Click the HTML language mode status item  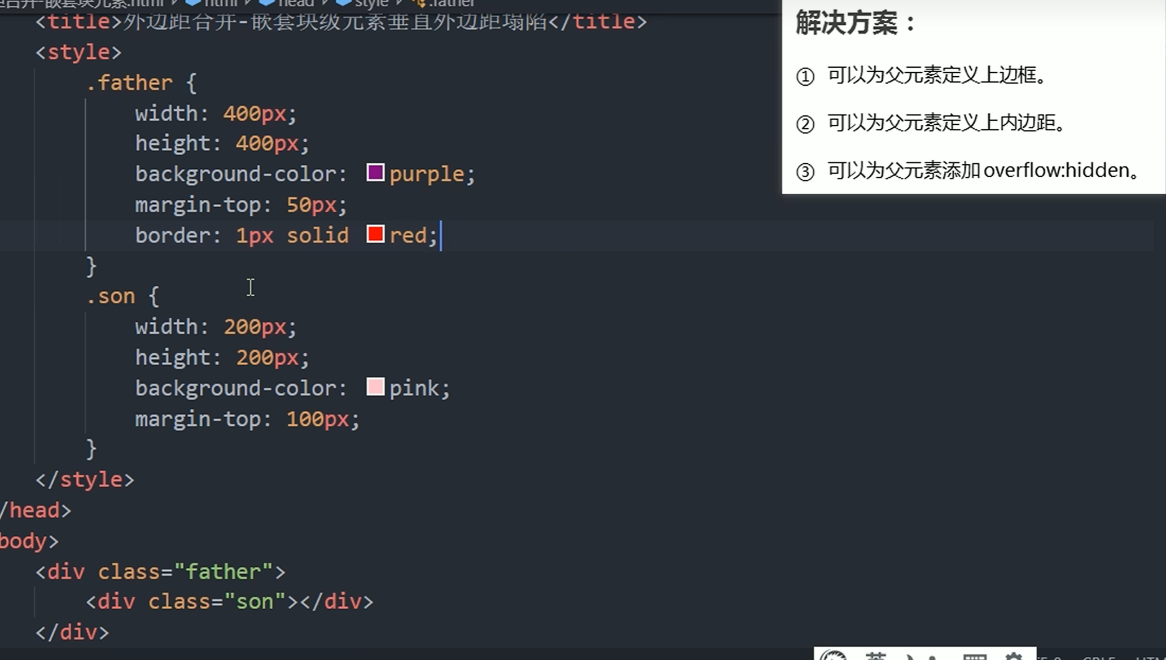pyautogui.click(x=1149, y=657)
